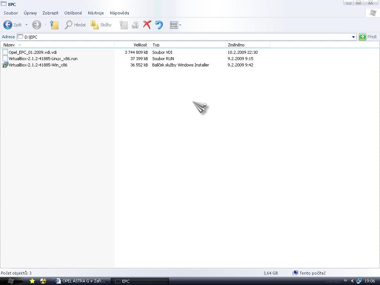
Task: Click the Zpět back arrow button
Action: tap(8, 25)
